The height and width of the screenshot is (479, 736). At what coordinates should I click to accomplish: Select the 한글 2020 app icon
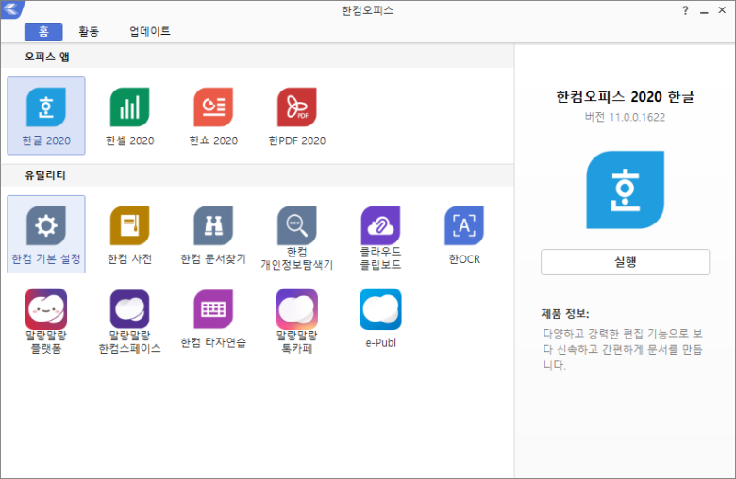tap(46, 107)
